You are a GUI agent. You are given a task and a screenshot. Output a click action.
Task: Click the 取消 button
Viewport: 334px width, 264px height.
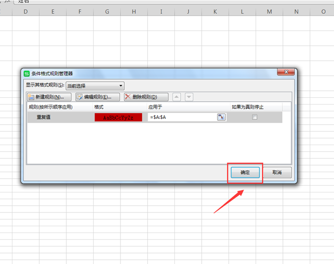277,172
